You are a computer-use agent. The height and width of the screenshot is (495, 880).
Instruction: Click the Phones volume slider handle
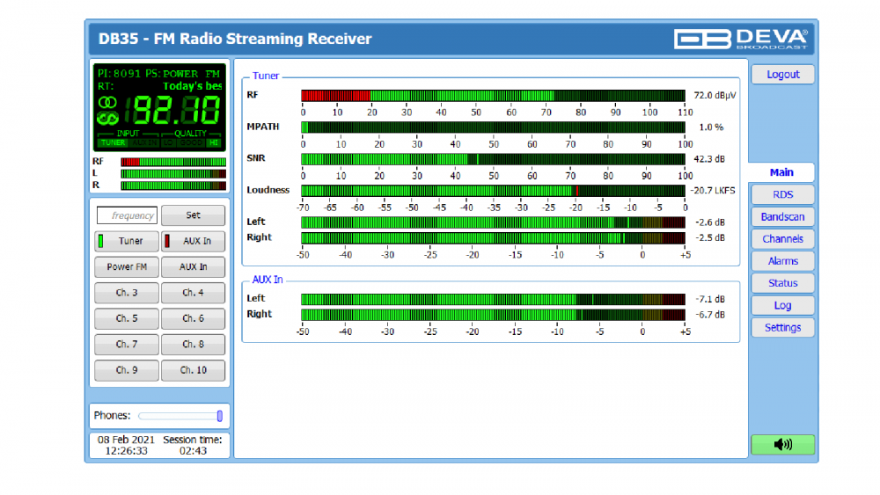coord(219,416)
